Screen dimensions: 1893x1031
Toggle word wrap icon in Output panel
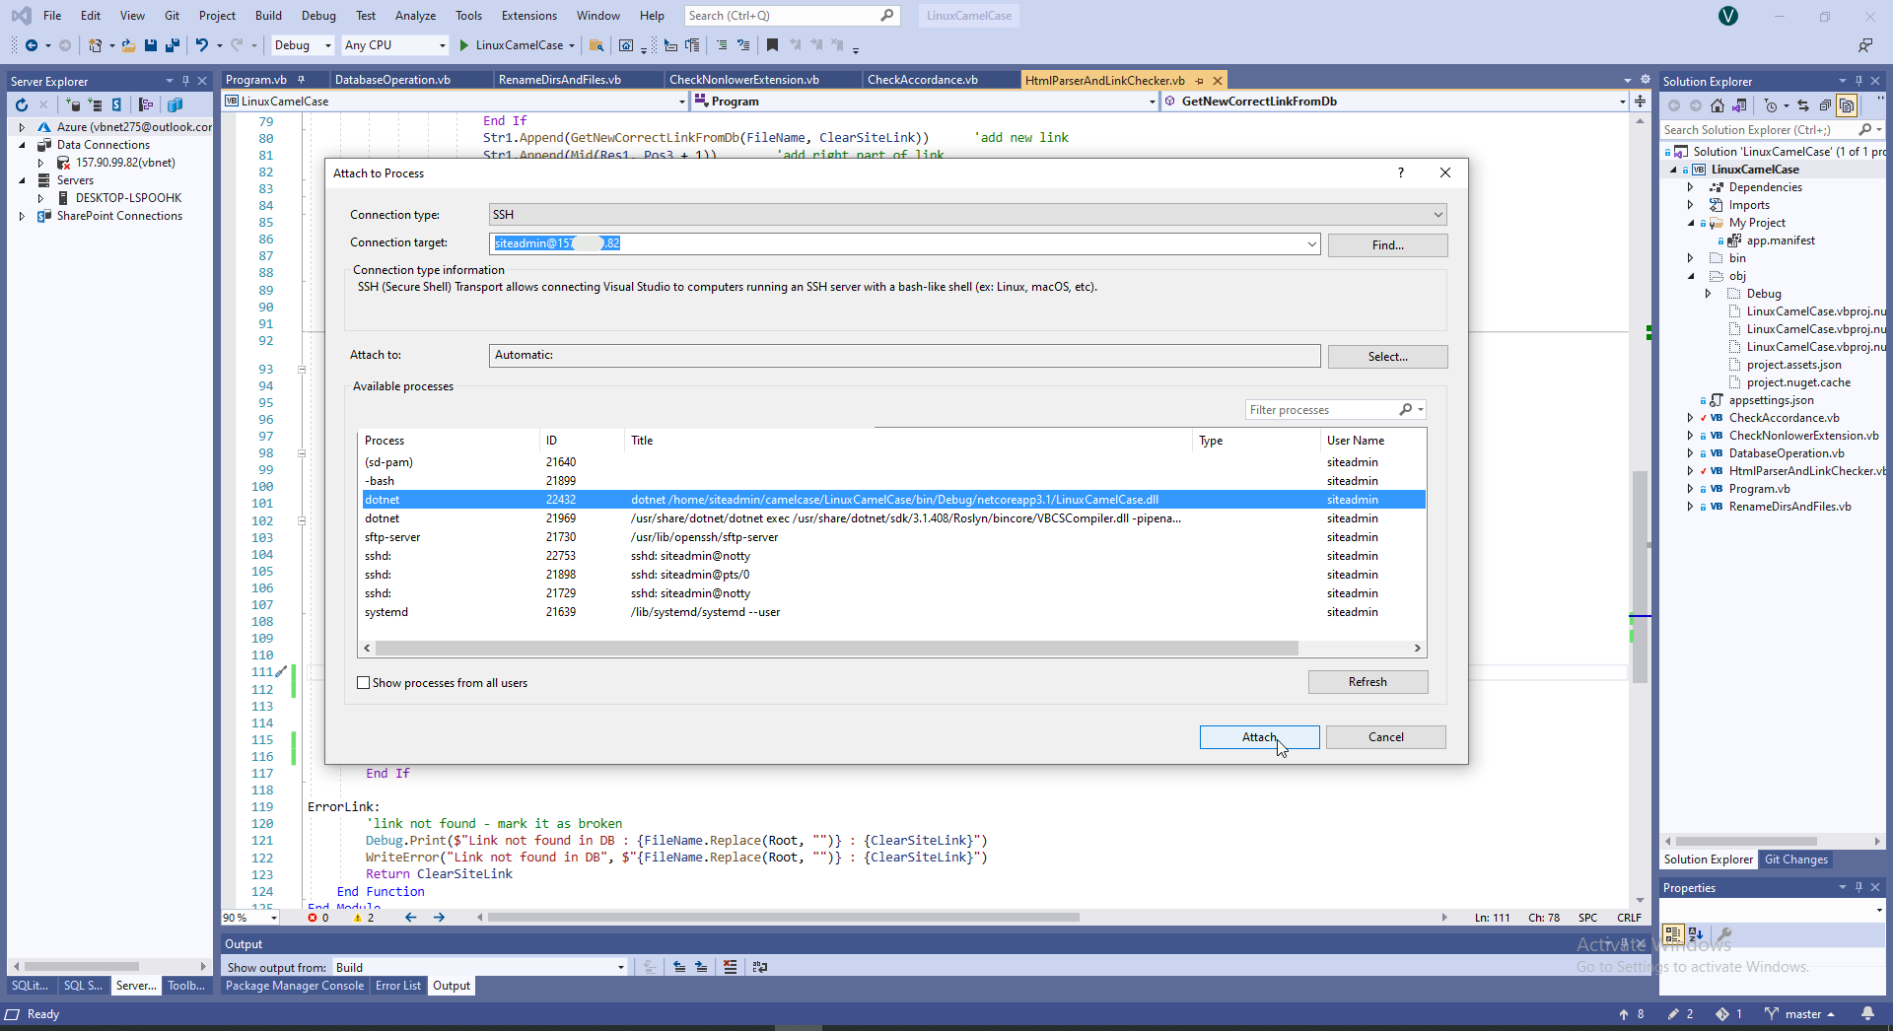(x=760, y=967)
